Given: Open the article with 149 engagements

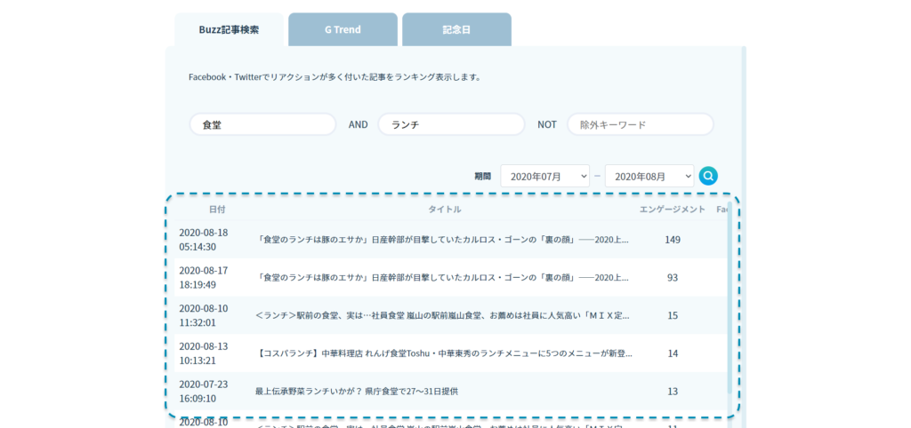Looking at the screenshot, I should click(443, 240).
